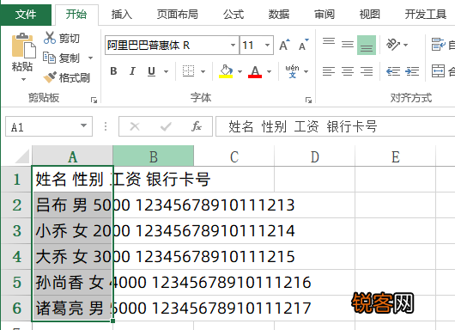Toggle bottom align highlighted button
The width and height of the screenshot is (455, 330).
(x=367, y=45)
